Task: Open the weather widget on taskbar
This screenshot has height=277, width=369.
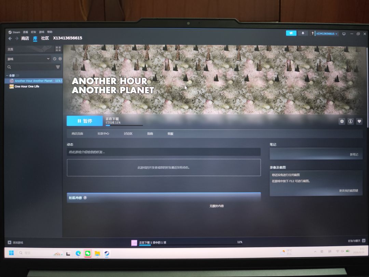Action: point(286,252)
